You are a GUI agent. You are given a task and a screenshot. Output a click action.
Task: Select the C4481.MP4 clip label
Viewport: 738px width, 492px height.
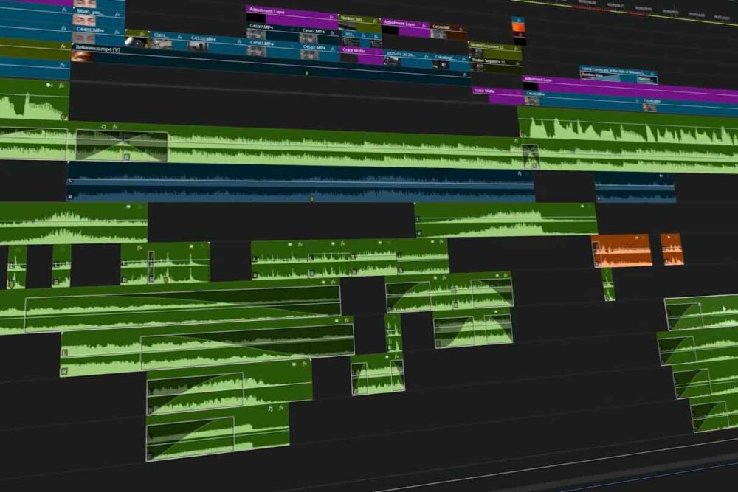90,30
